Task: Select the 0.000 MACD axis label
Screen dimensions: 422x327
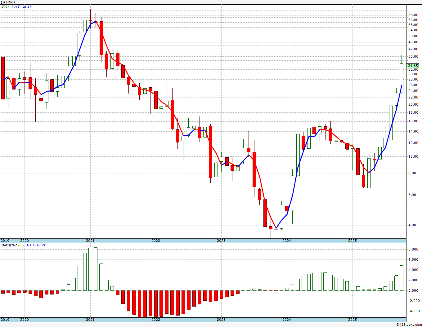Action: (413, 290)
